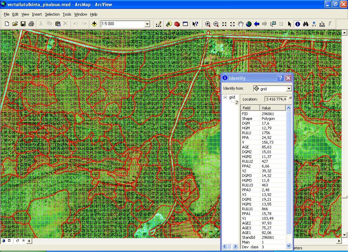Image resolution: width=348 pixels, height=252 pixels.
Task: Open the ArcToolbox red toolbox icon
Action: (177, 24)
